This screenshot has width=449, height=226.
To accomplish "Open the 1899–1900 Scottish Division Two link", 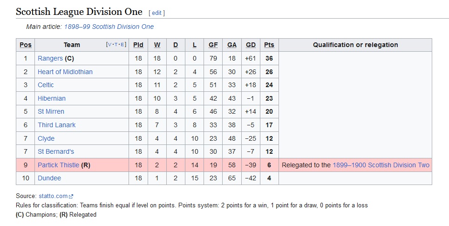I will pos(381,165).
